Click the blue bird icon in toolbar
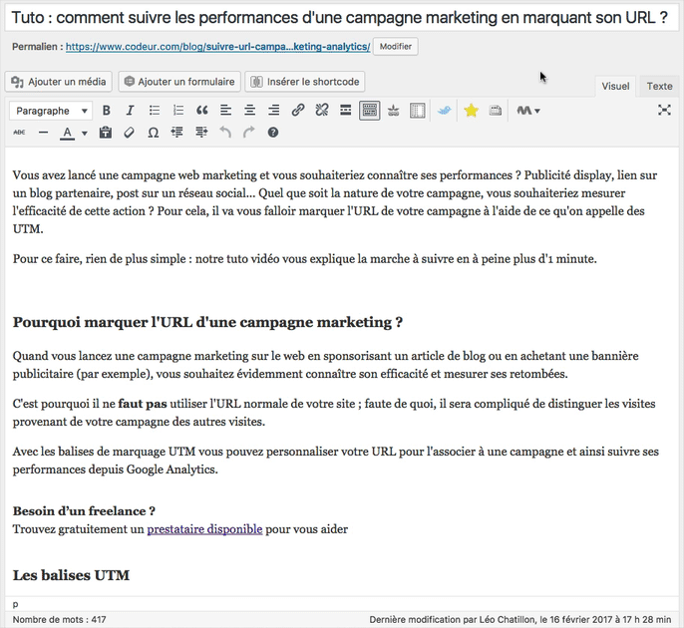 [x=444, y=111]
